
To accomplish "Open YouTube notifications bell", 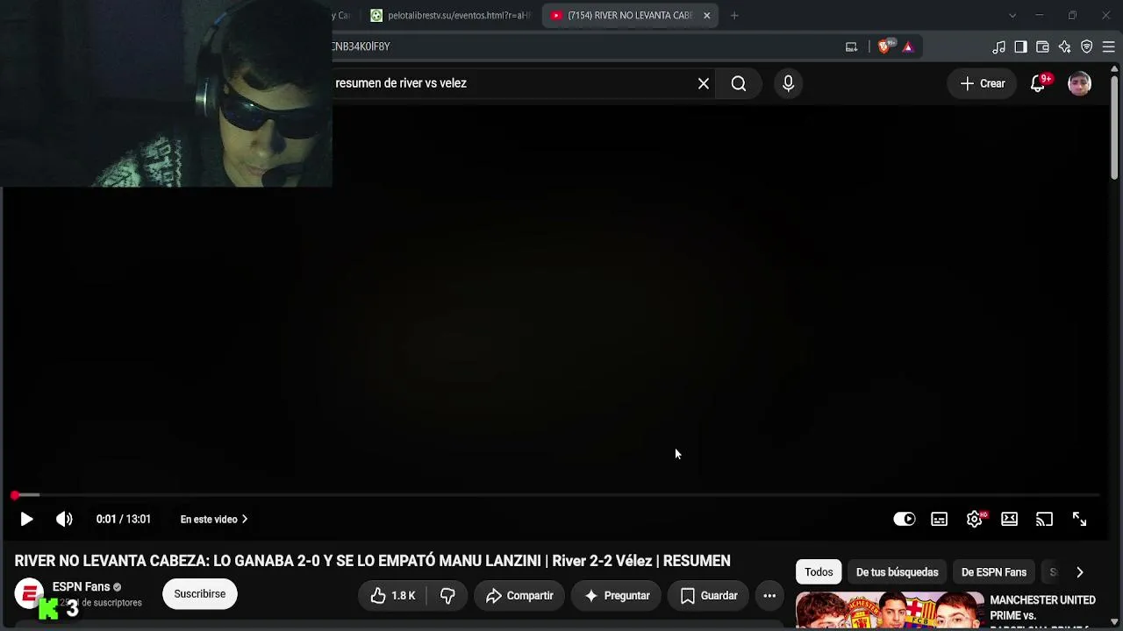I will (1038, 83).
